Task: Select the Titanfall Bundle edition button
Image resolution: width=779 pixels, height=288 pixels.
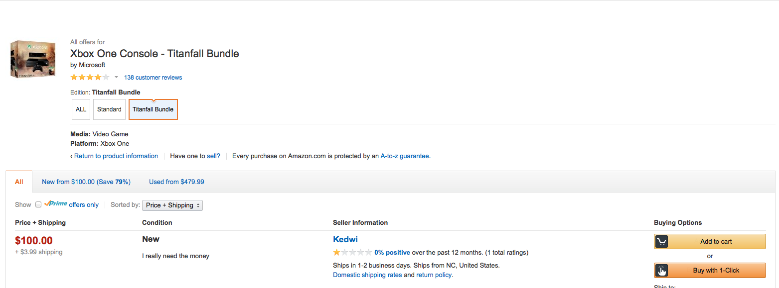Action: (x=153, y=109)
